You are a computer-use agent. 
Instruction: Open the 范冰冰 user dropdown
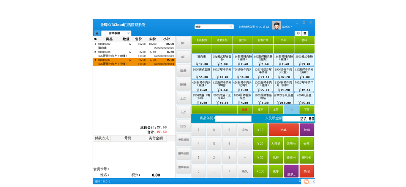287,27
